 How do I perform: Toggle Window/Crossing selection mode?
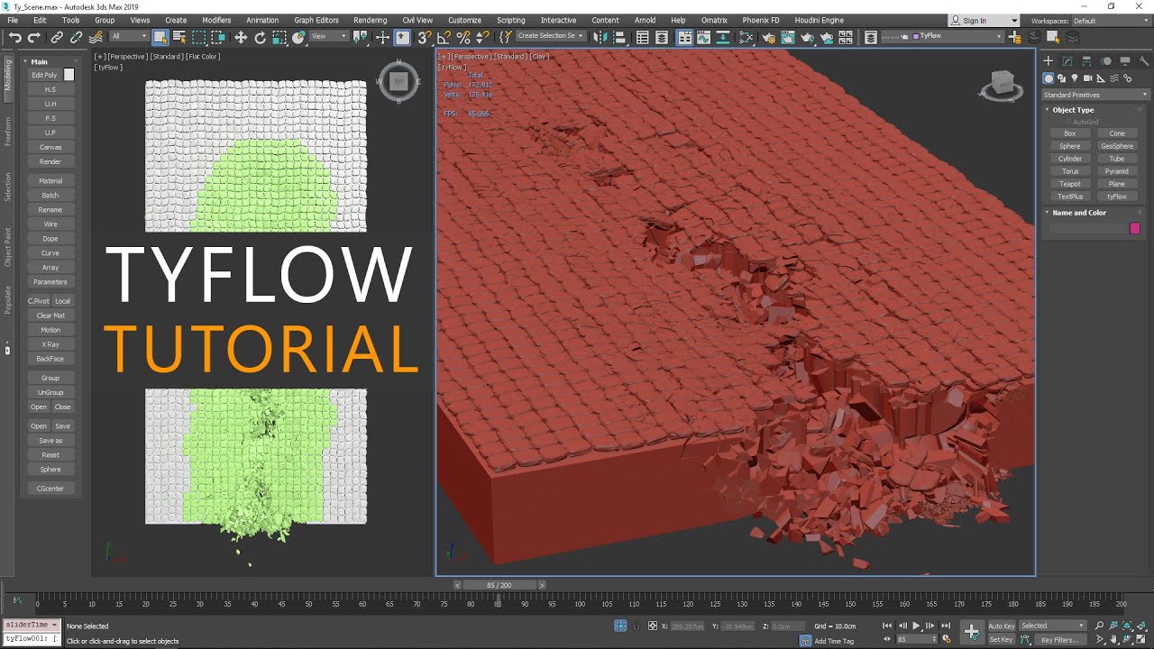tap(219, 37)
